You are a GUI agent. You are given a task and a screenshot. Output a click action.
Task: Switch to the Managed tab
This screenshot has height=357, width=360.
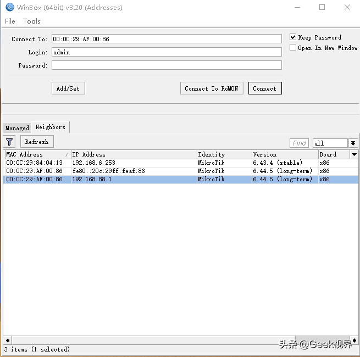coord(17,127)
